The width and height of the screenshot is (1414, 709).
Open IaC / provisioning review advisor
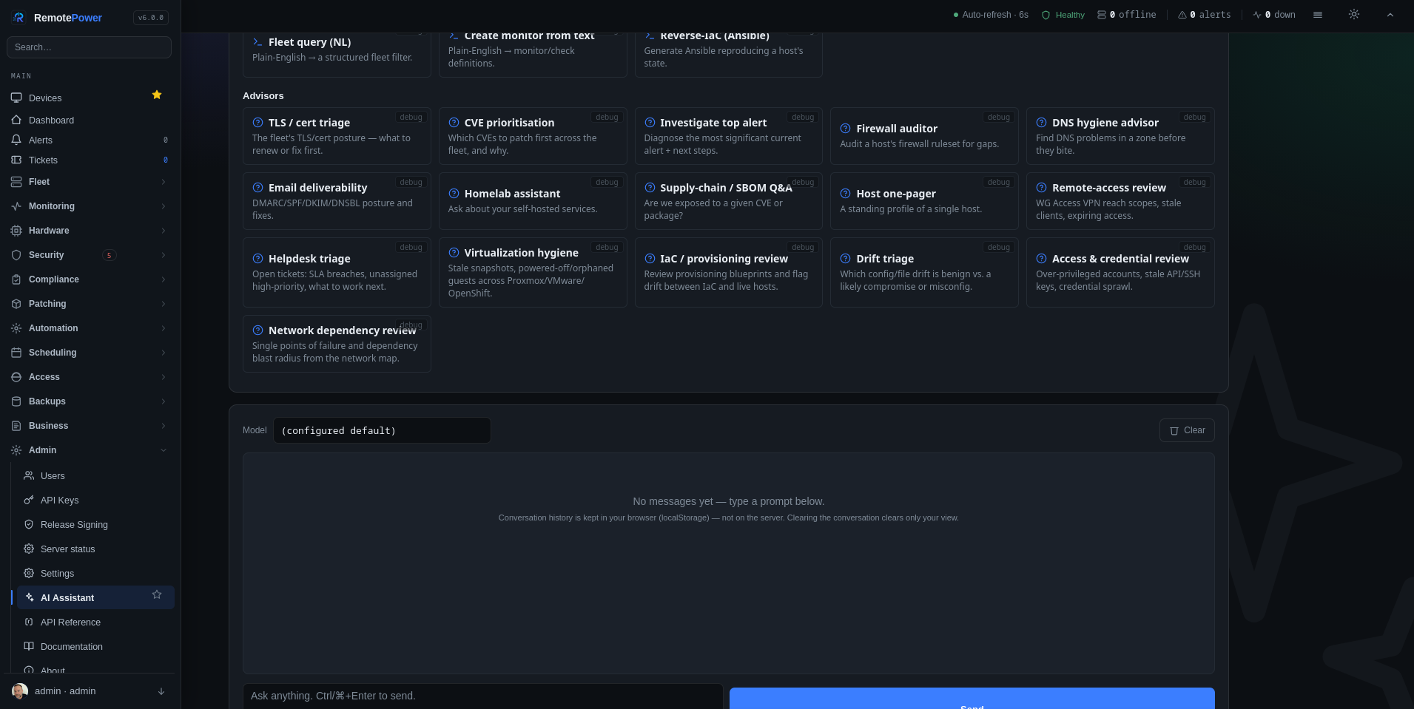[x=729, y=272]
